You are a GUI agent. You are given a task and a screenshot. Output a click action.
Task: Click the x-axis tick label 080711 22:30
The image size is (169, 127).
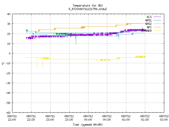31,118
